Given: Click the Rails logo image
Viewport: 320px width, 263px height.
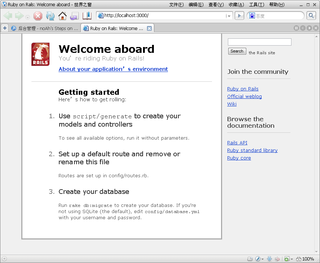Looking at the screenshot, I should click(x=40, y=54).
